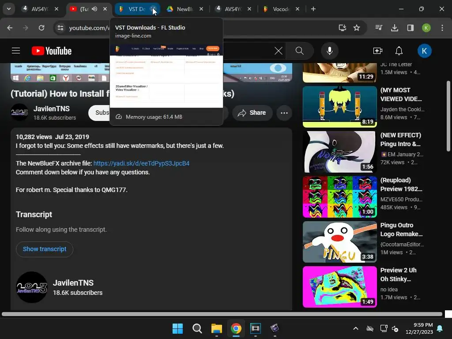Screen dimensions: 452x339
Task: Show hidden system tray icons
Action: coord(356,328)
